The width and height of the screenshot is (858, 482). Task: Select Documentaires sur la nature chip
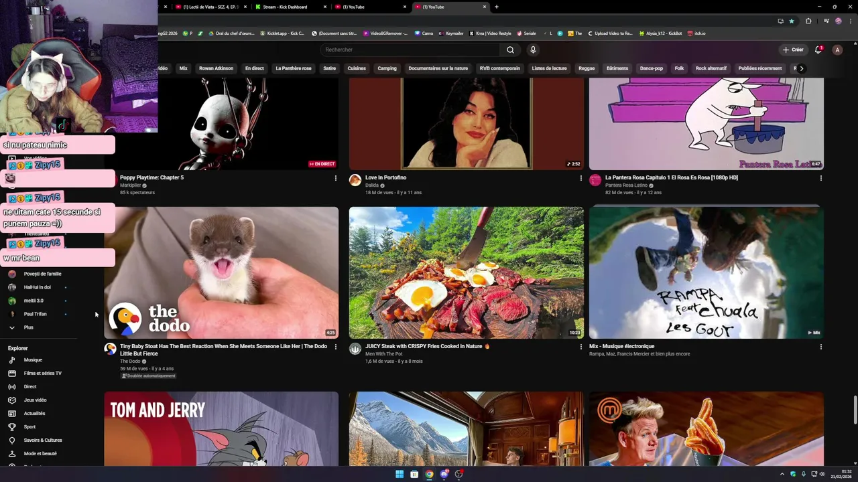438,68
